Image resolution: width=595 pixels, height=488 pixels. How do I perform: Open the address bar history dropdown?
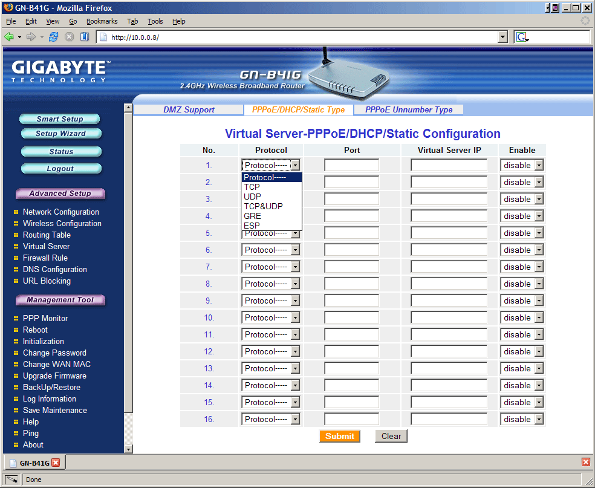502,37
